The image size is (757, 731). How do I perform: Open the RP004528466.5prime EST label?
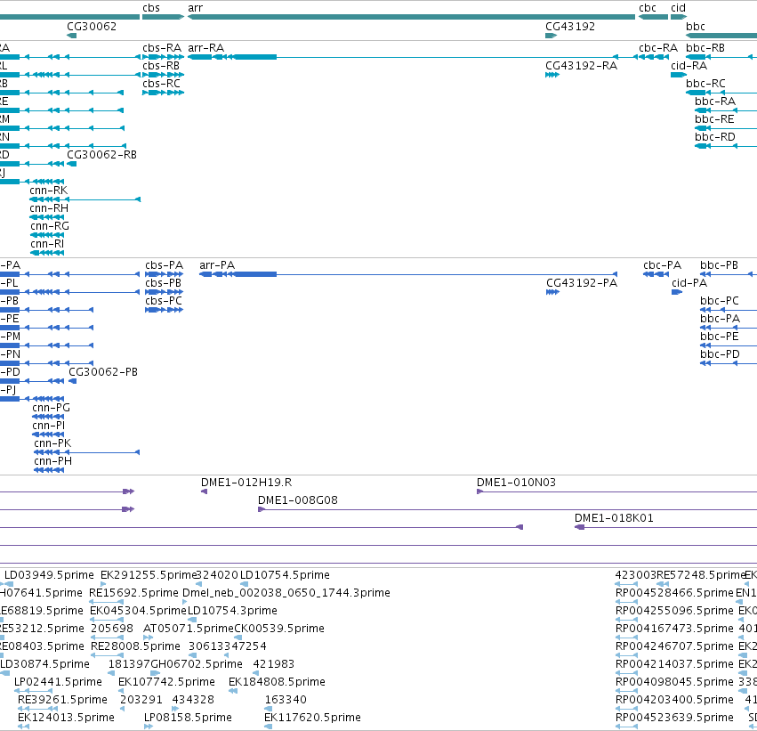[674, 593]
